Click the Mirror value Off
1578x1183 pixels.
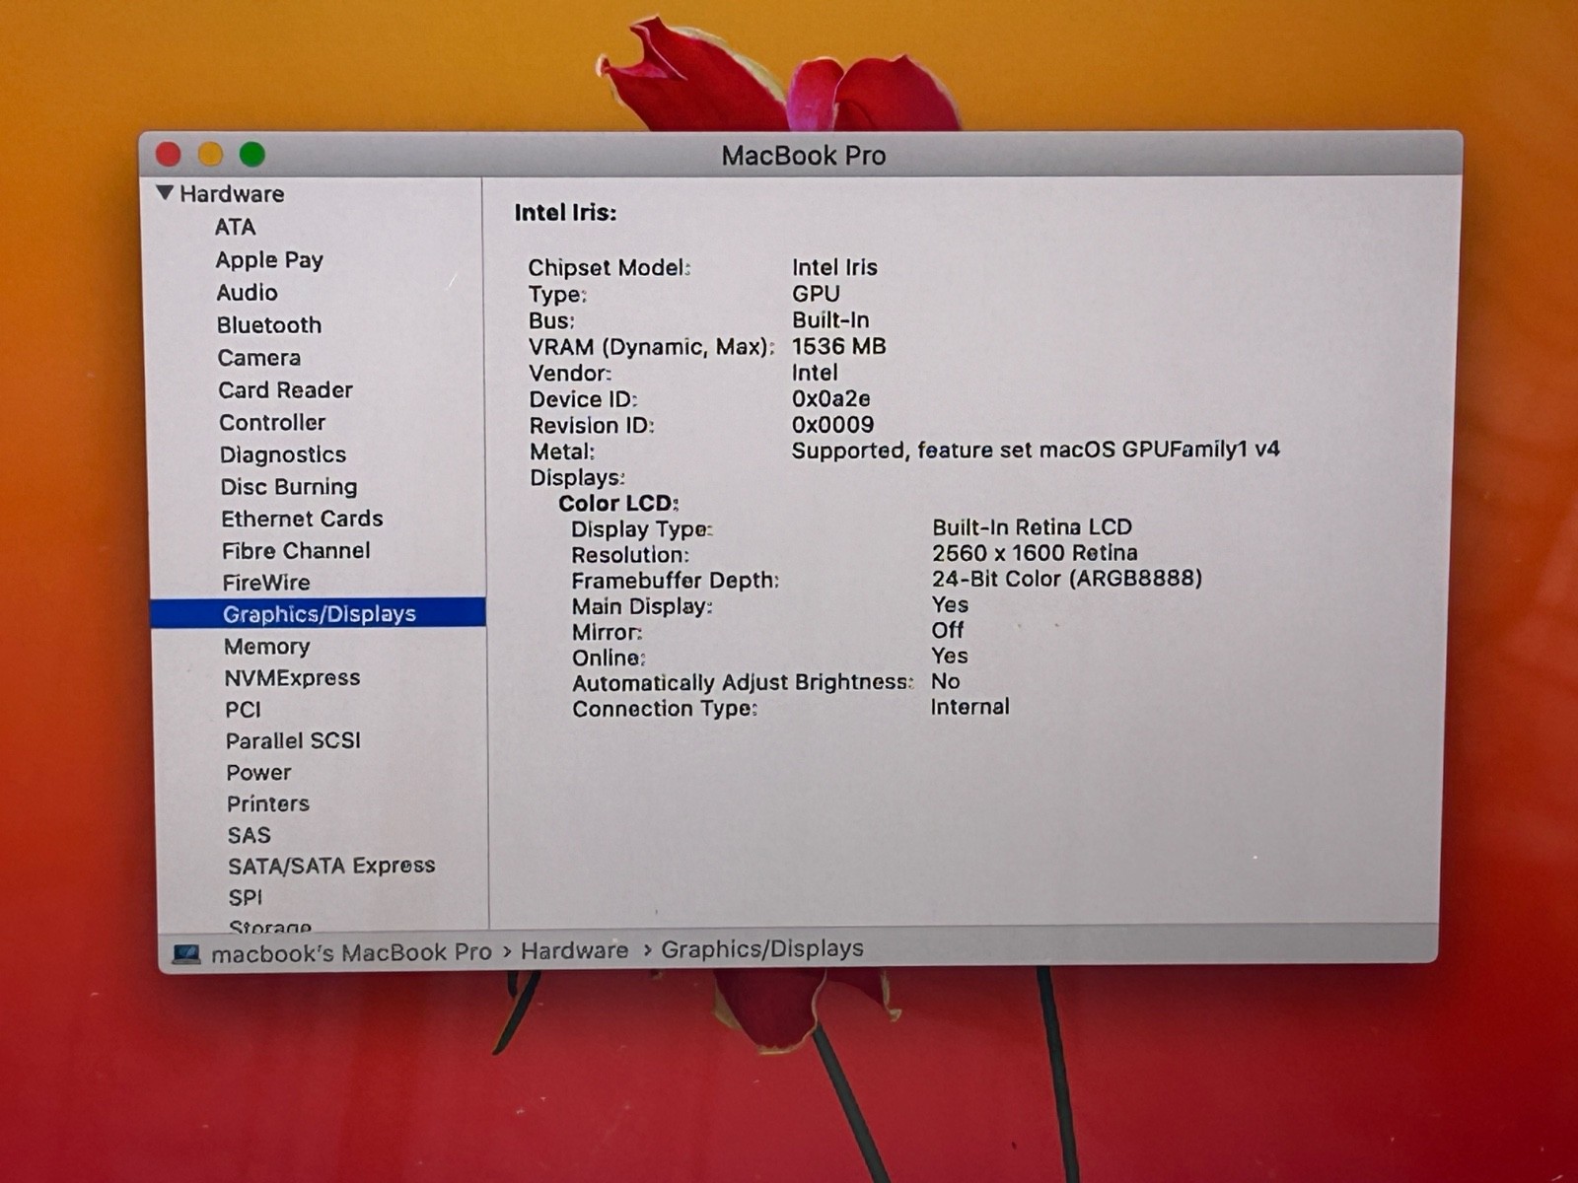[948, 630]
